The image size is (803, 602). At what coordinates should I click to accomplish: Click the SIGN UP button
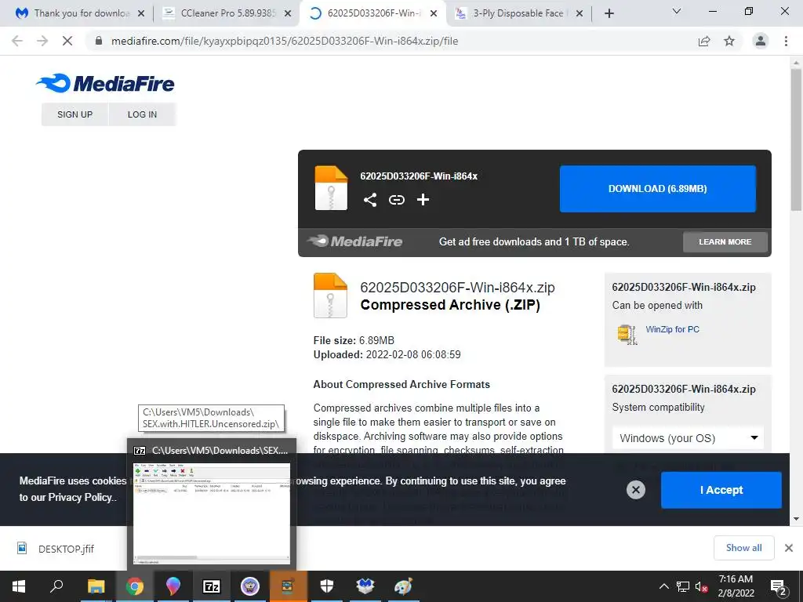(x=74, y=114)
